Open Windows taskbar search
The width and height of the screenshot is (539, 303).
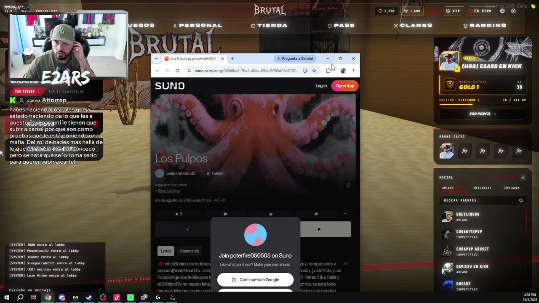click(x=20, y=298)
